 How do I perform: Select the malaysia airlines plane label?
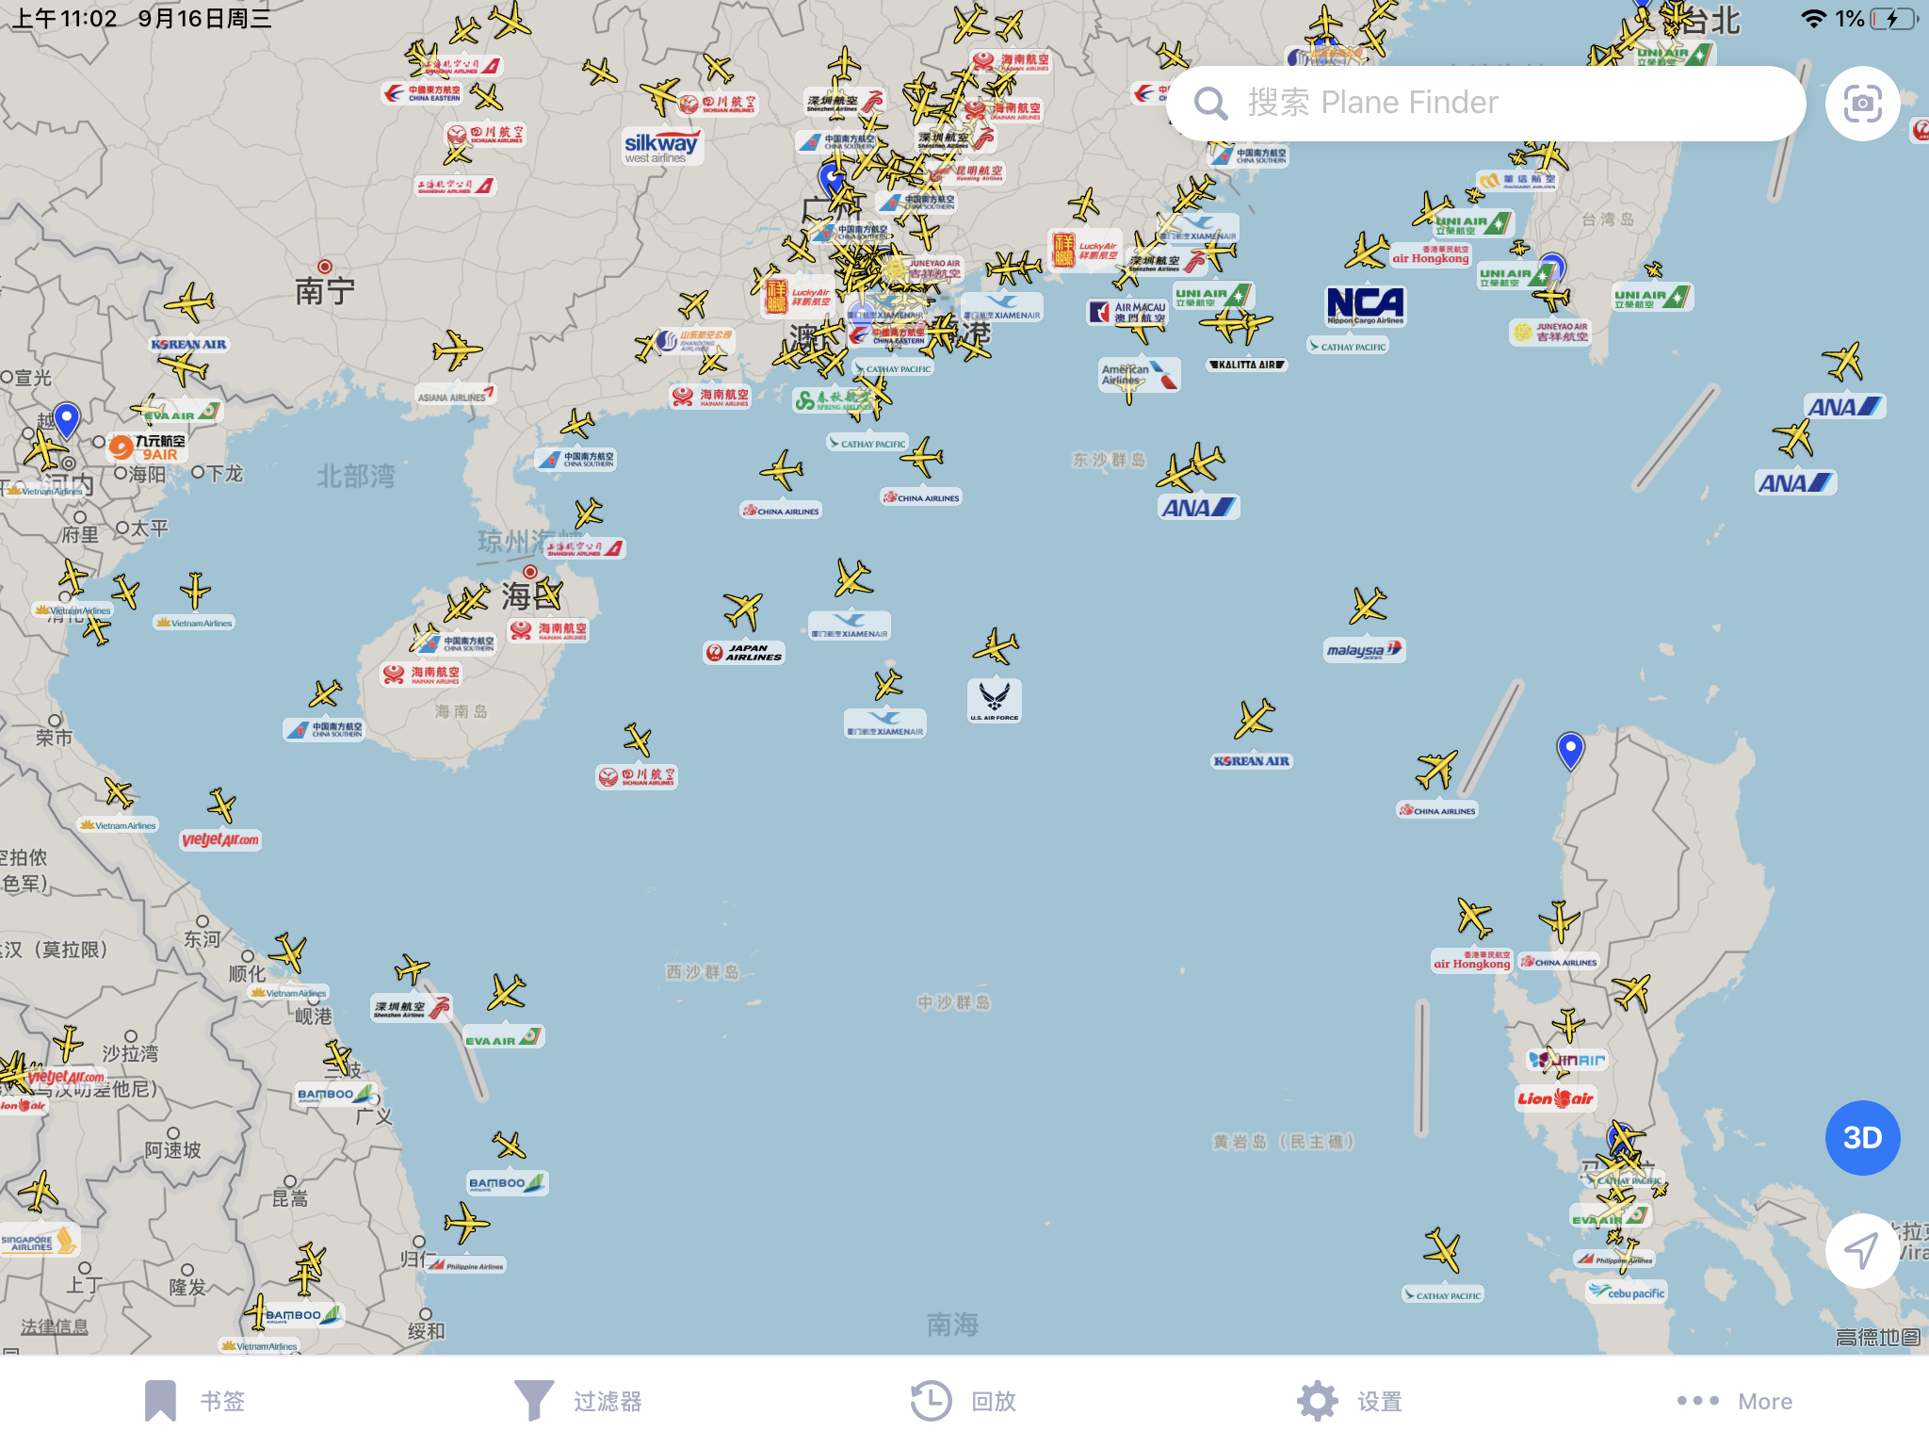pyautogui.click(x=1365, y=650)
